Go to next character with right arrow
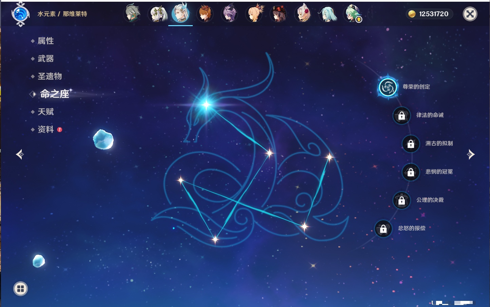 471,154
